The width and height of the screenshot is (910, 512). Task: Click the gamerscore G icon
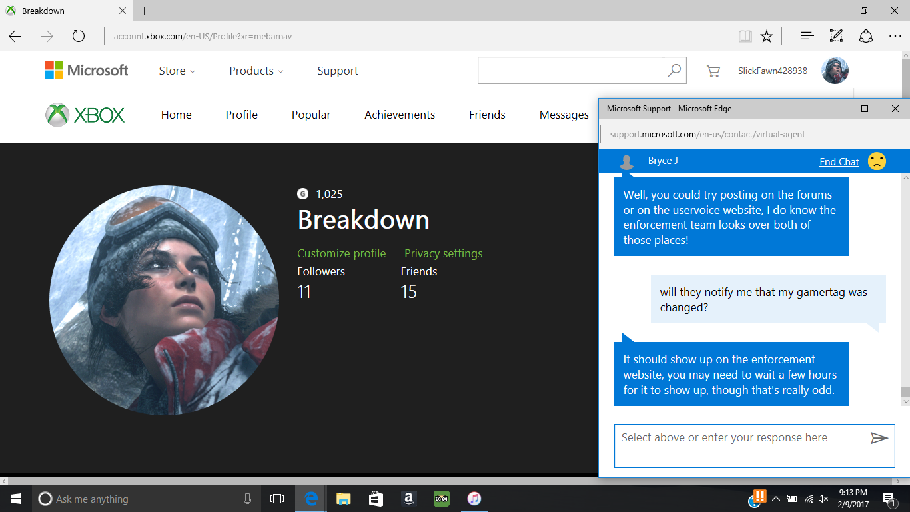coord(302,194)
